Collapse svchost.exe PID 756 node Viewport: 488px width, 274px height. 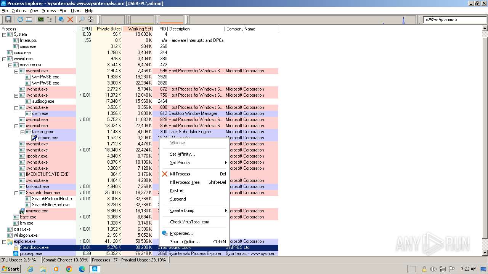click(x=16, y=95)
